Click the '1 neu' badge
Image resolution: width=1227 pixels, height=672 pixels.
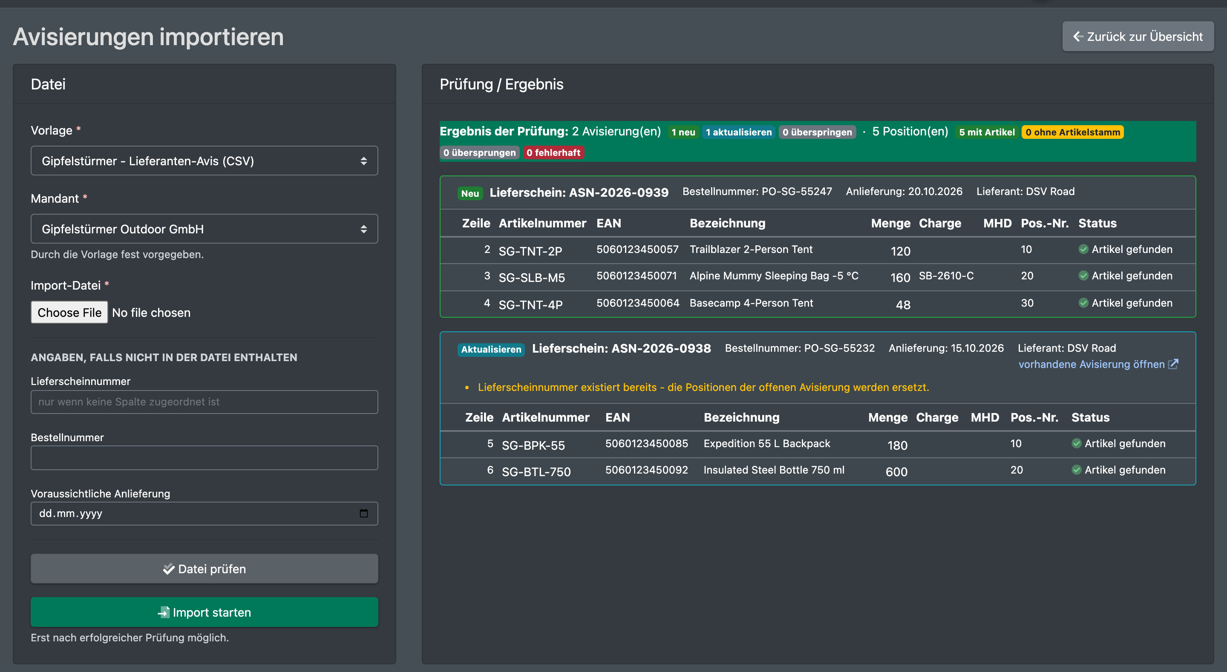(x=683, y=132)
